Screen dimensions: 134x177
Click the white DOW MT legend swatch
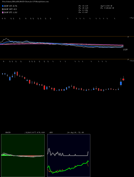[x=3, y=9]
